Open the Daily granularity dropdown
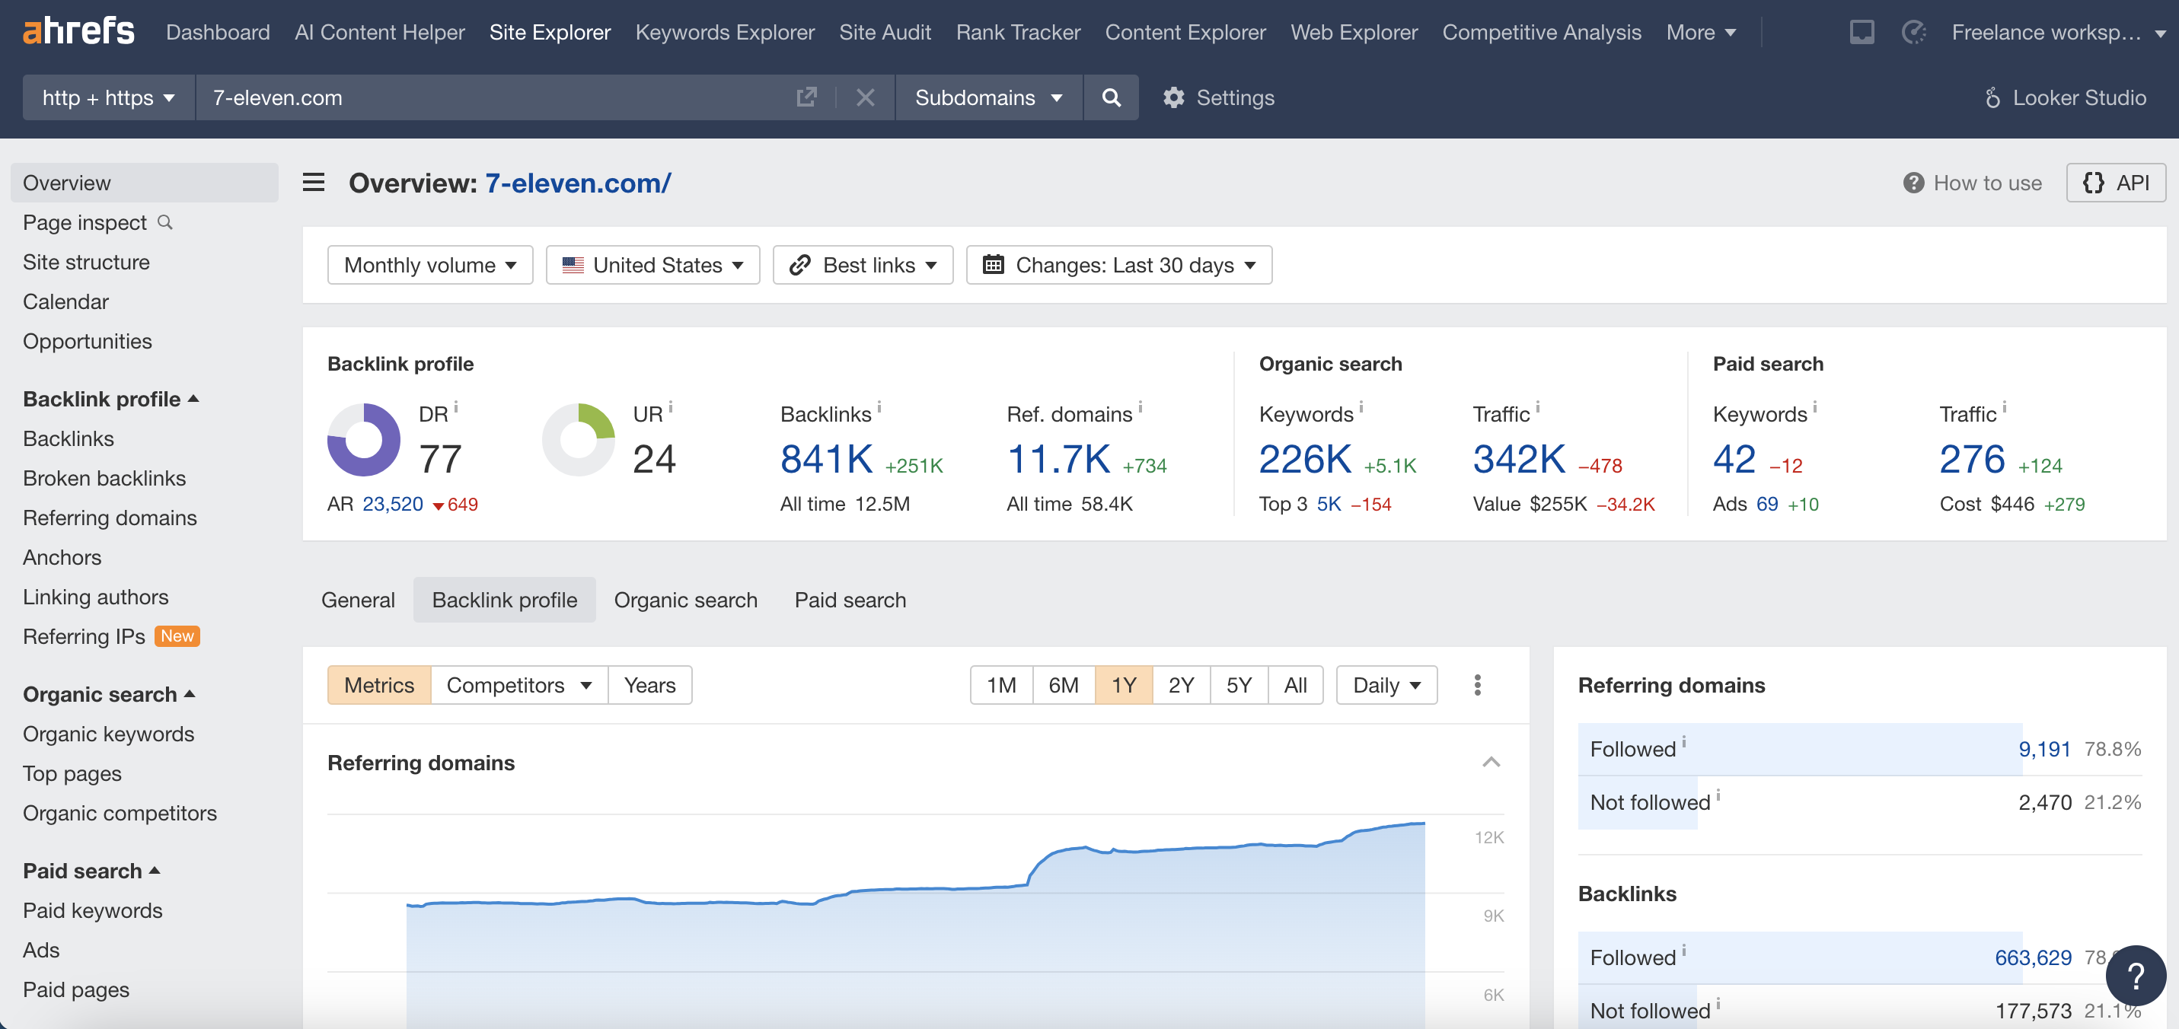Screen dimensions: 2179x1029 (x=1386, y=685)
